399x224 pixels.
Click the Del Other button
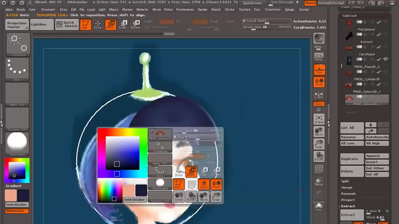[x=377, y=168]
